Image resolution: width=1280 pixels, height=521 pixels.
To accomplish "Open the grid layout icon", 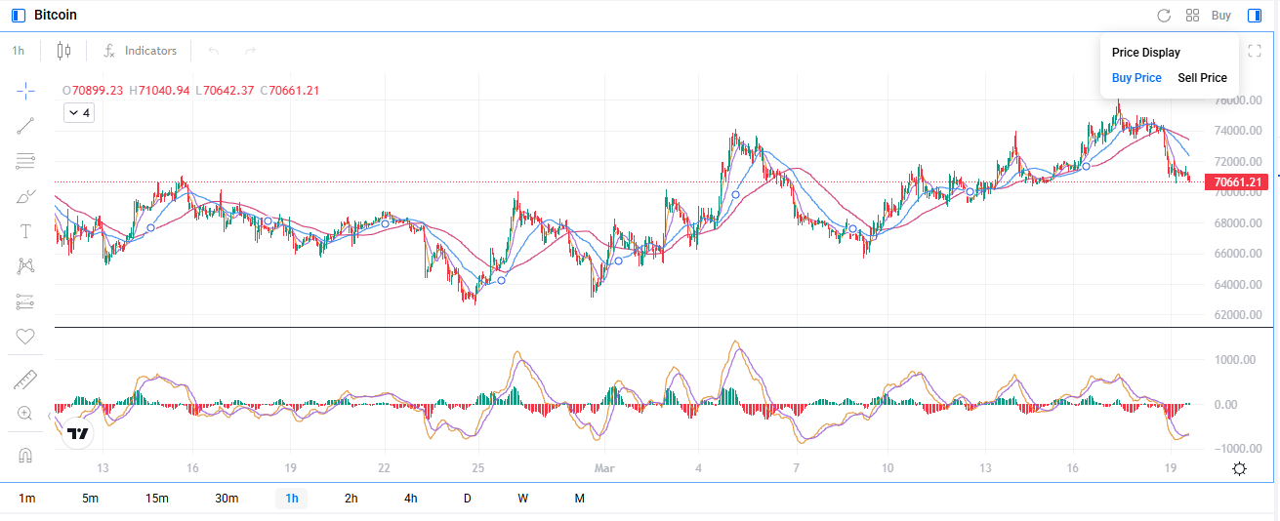I will click(x=1192, y=16).
